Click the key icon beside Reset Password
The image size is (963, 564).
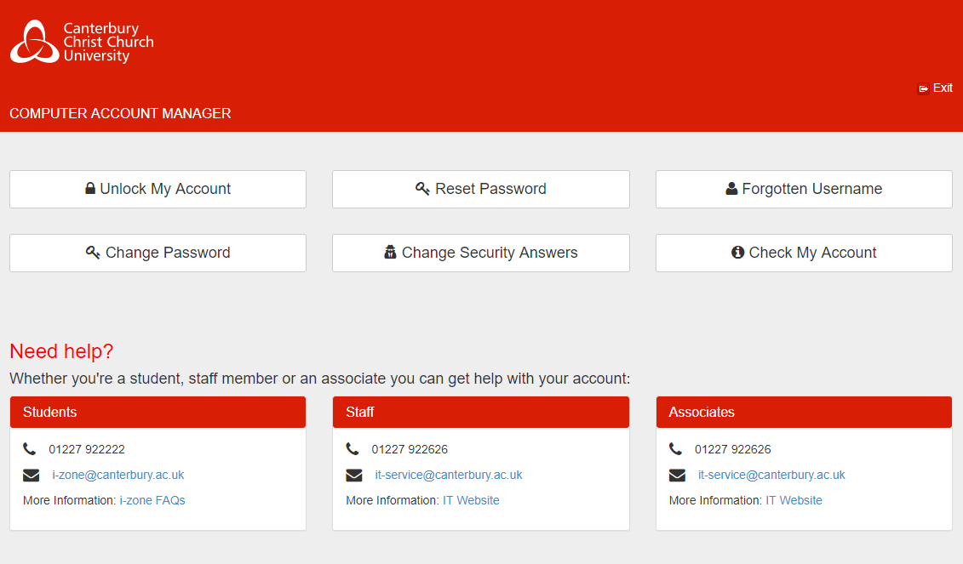(x=422, y=189)
